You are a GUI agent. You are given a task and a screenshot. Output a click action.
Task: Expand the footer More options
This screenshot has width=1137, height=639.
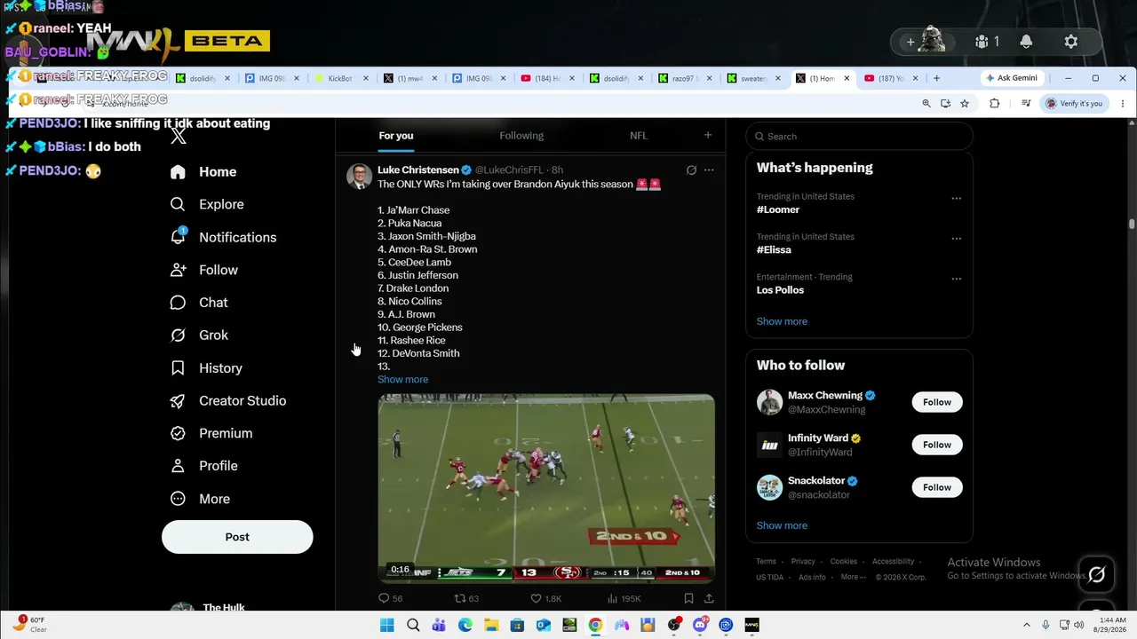click(x=853, y=577)
